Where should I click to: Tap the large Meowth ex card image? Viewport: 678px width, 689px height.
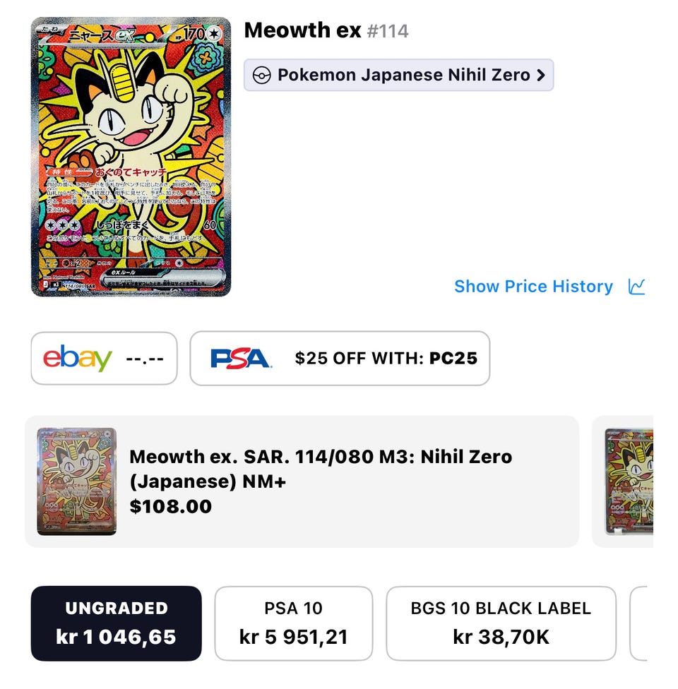coord(131,157)
